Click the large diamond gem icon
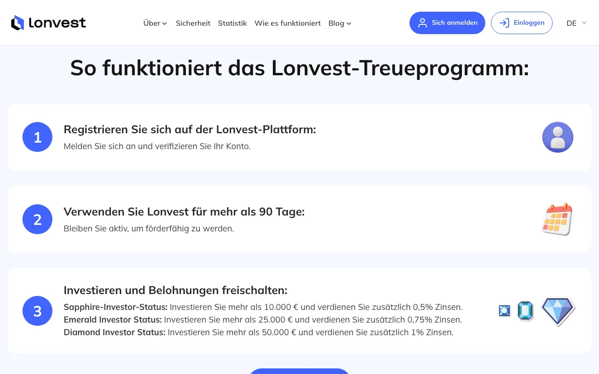This screenshot has width=599, height=374. pyautogui.click(x=558, y=311)
